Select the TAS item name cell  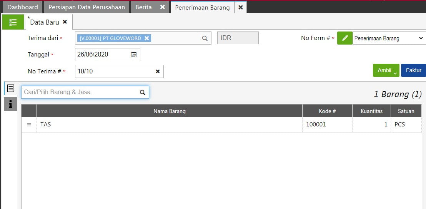[x=170, y=125]
